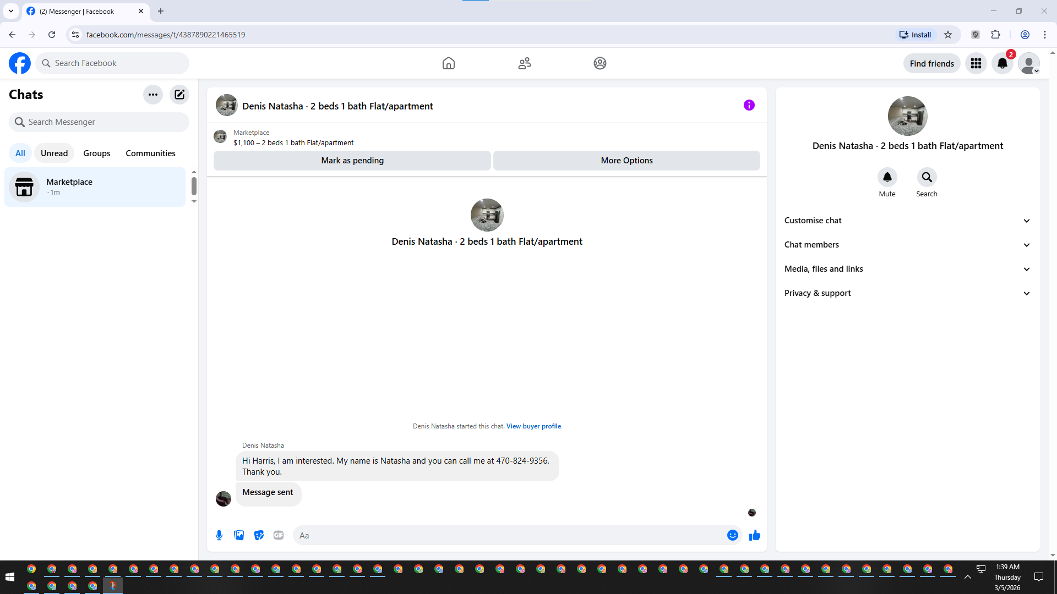Viewport: 1057px width, 594px height.
Task: Select the All chats filter
Action: 20,153
